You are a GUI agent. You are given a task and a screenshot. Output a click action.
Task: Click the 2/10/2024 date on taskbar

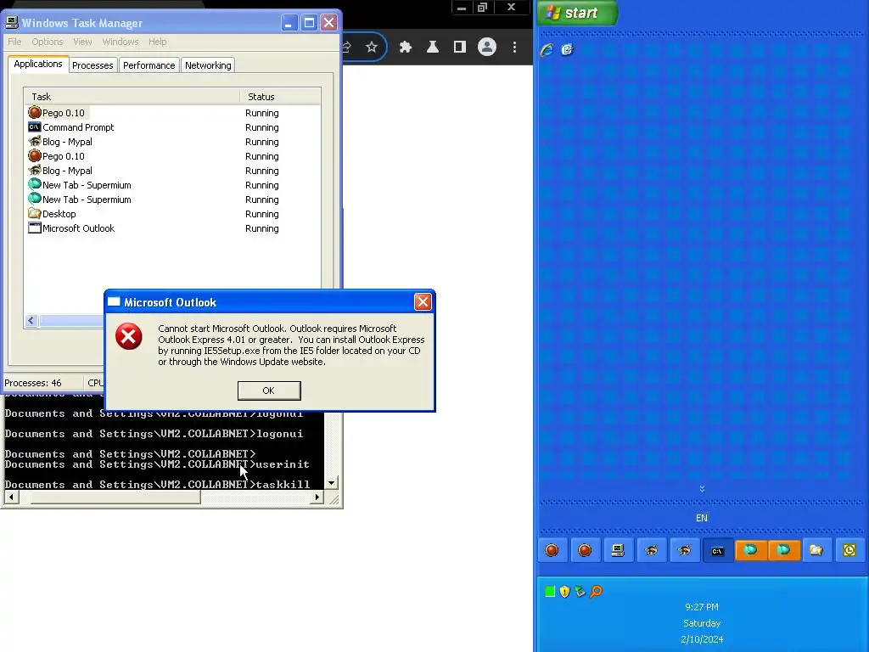(x=702, y=639)
